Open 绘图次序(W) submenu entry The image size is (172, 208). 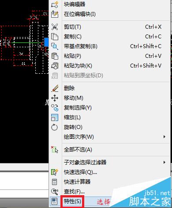[79, 137]
